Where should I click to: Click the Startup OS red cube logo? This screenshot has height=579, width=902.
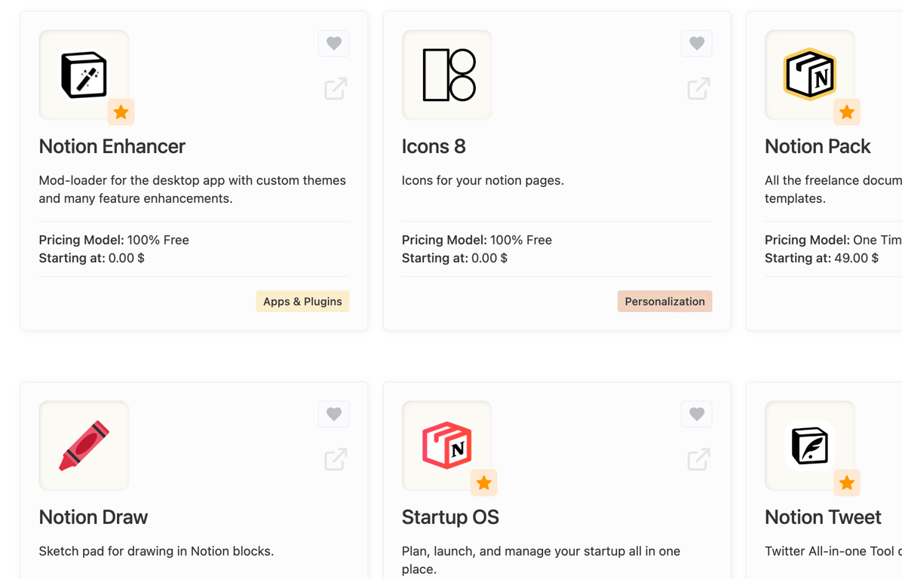click(446, 446)
